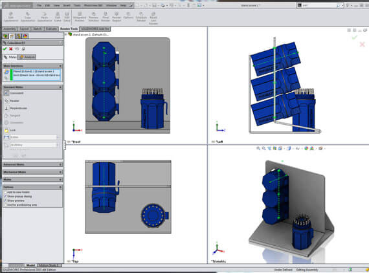Image resolution: width=369 pixels, height=273 pixels.
Task: Select the Lock mate type
Action: click(x=10, y=130)
